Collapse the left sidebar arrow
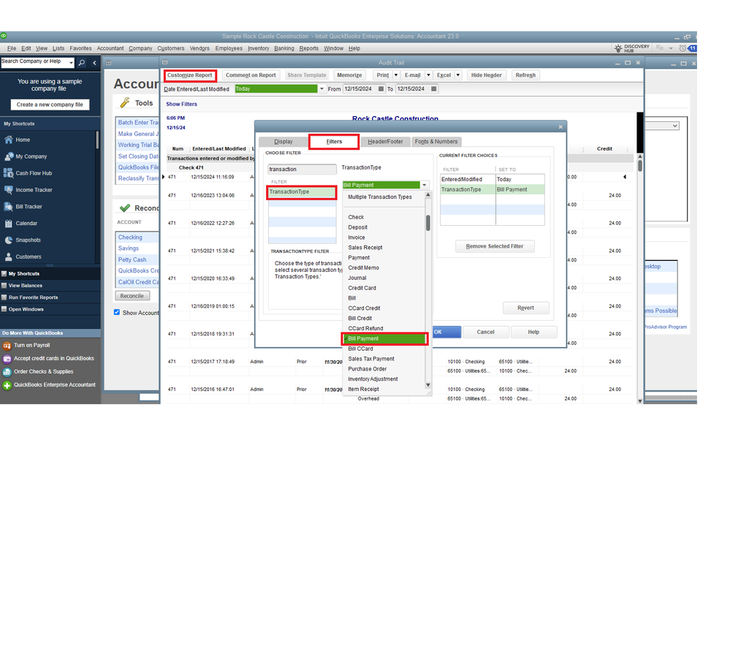 coord(94,62)
